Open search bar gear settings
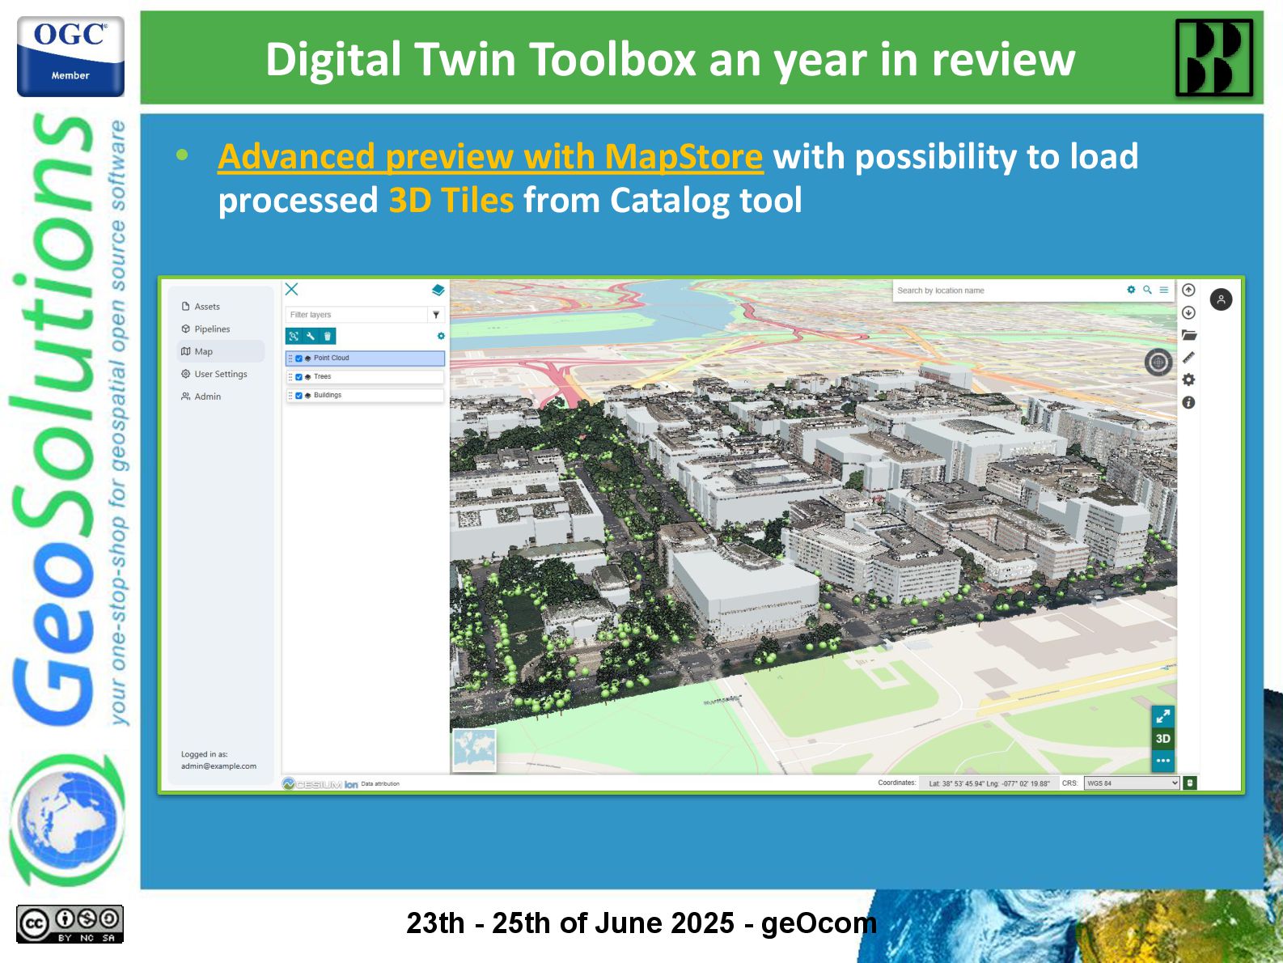Image resolution: width=1283 pixels, height=963 pixels. 1131,290
